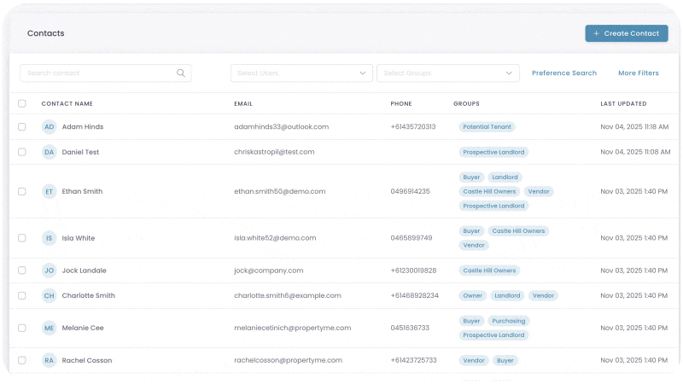
Task: Click email ethan.smith50@demo.com
Action: point(280,191)
